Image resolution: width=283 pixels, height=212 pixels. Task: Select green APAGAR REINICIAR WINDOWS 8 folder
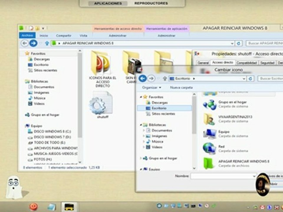tap(209, 163)
